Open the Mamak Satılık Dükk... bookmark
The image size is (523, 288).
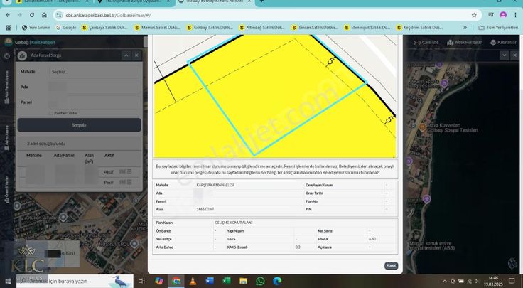point(157,28)
